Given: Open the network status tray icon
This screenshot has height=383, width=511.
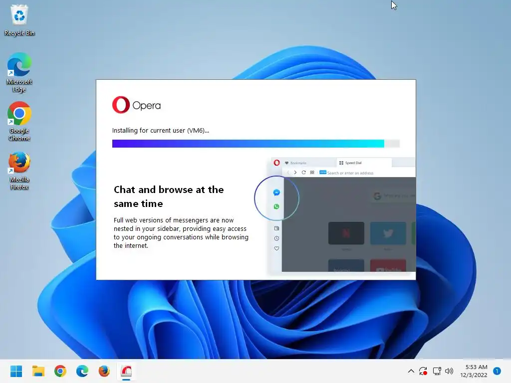Looking at the screenshot, I should [x=437, y=371].
